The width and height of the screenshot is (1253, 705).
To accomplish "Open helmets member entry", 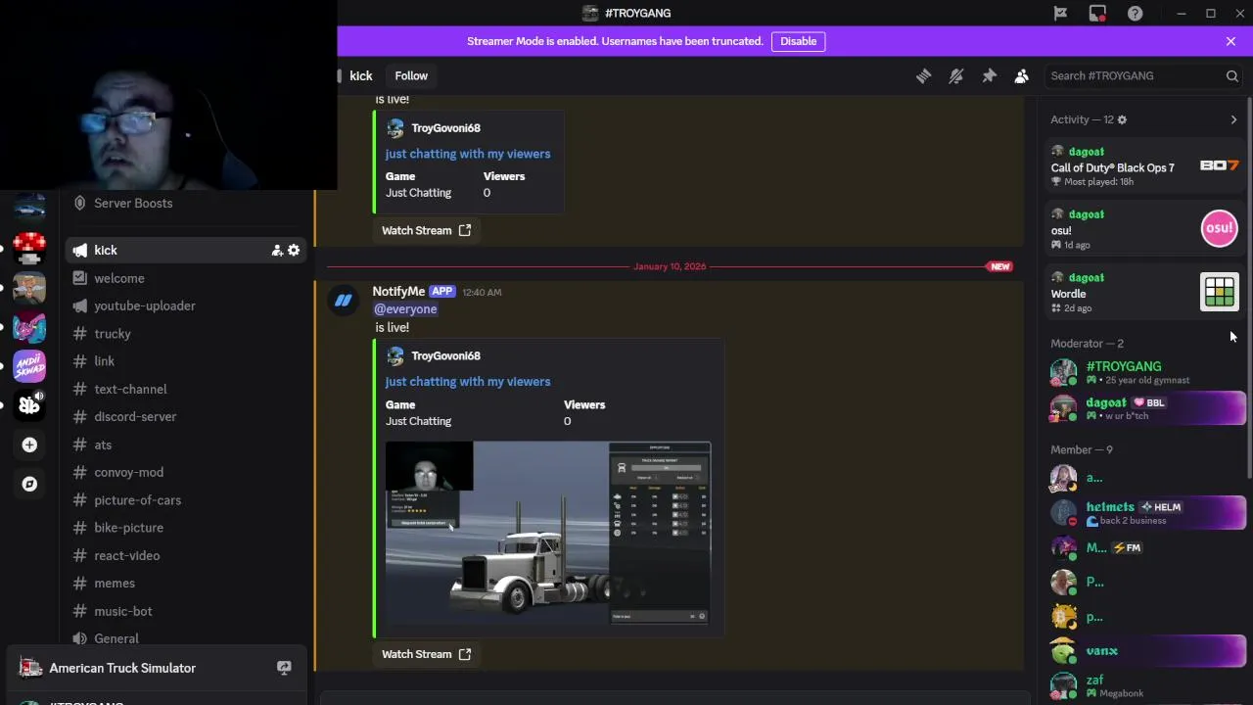I will 1145,513.
